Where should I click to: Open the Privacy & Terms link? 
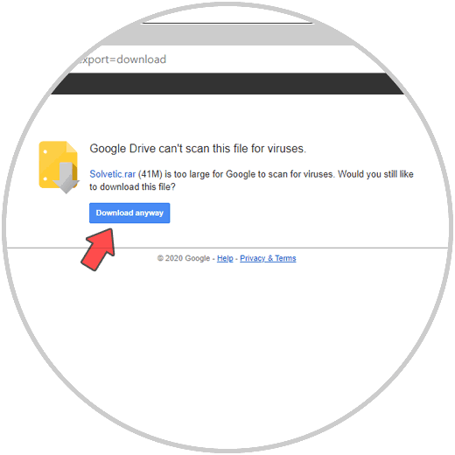268,258
